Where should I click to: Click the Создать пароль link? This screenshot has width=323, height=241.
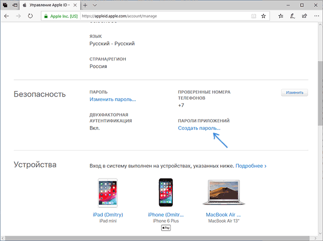tap(199, 128)
